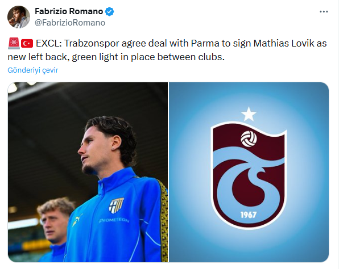Click the white star above the Trabzonspor crest

click(249, 114)
